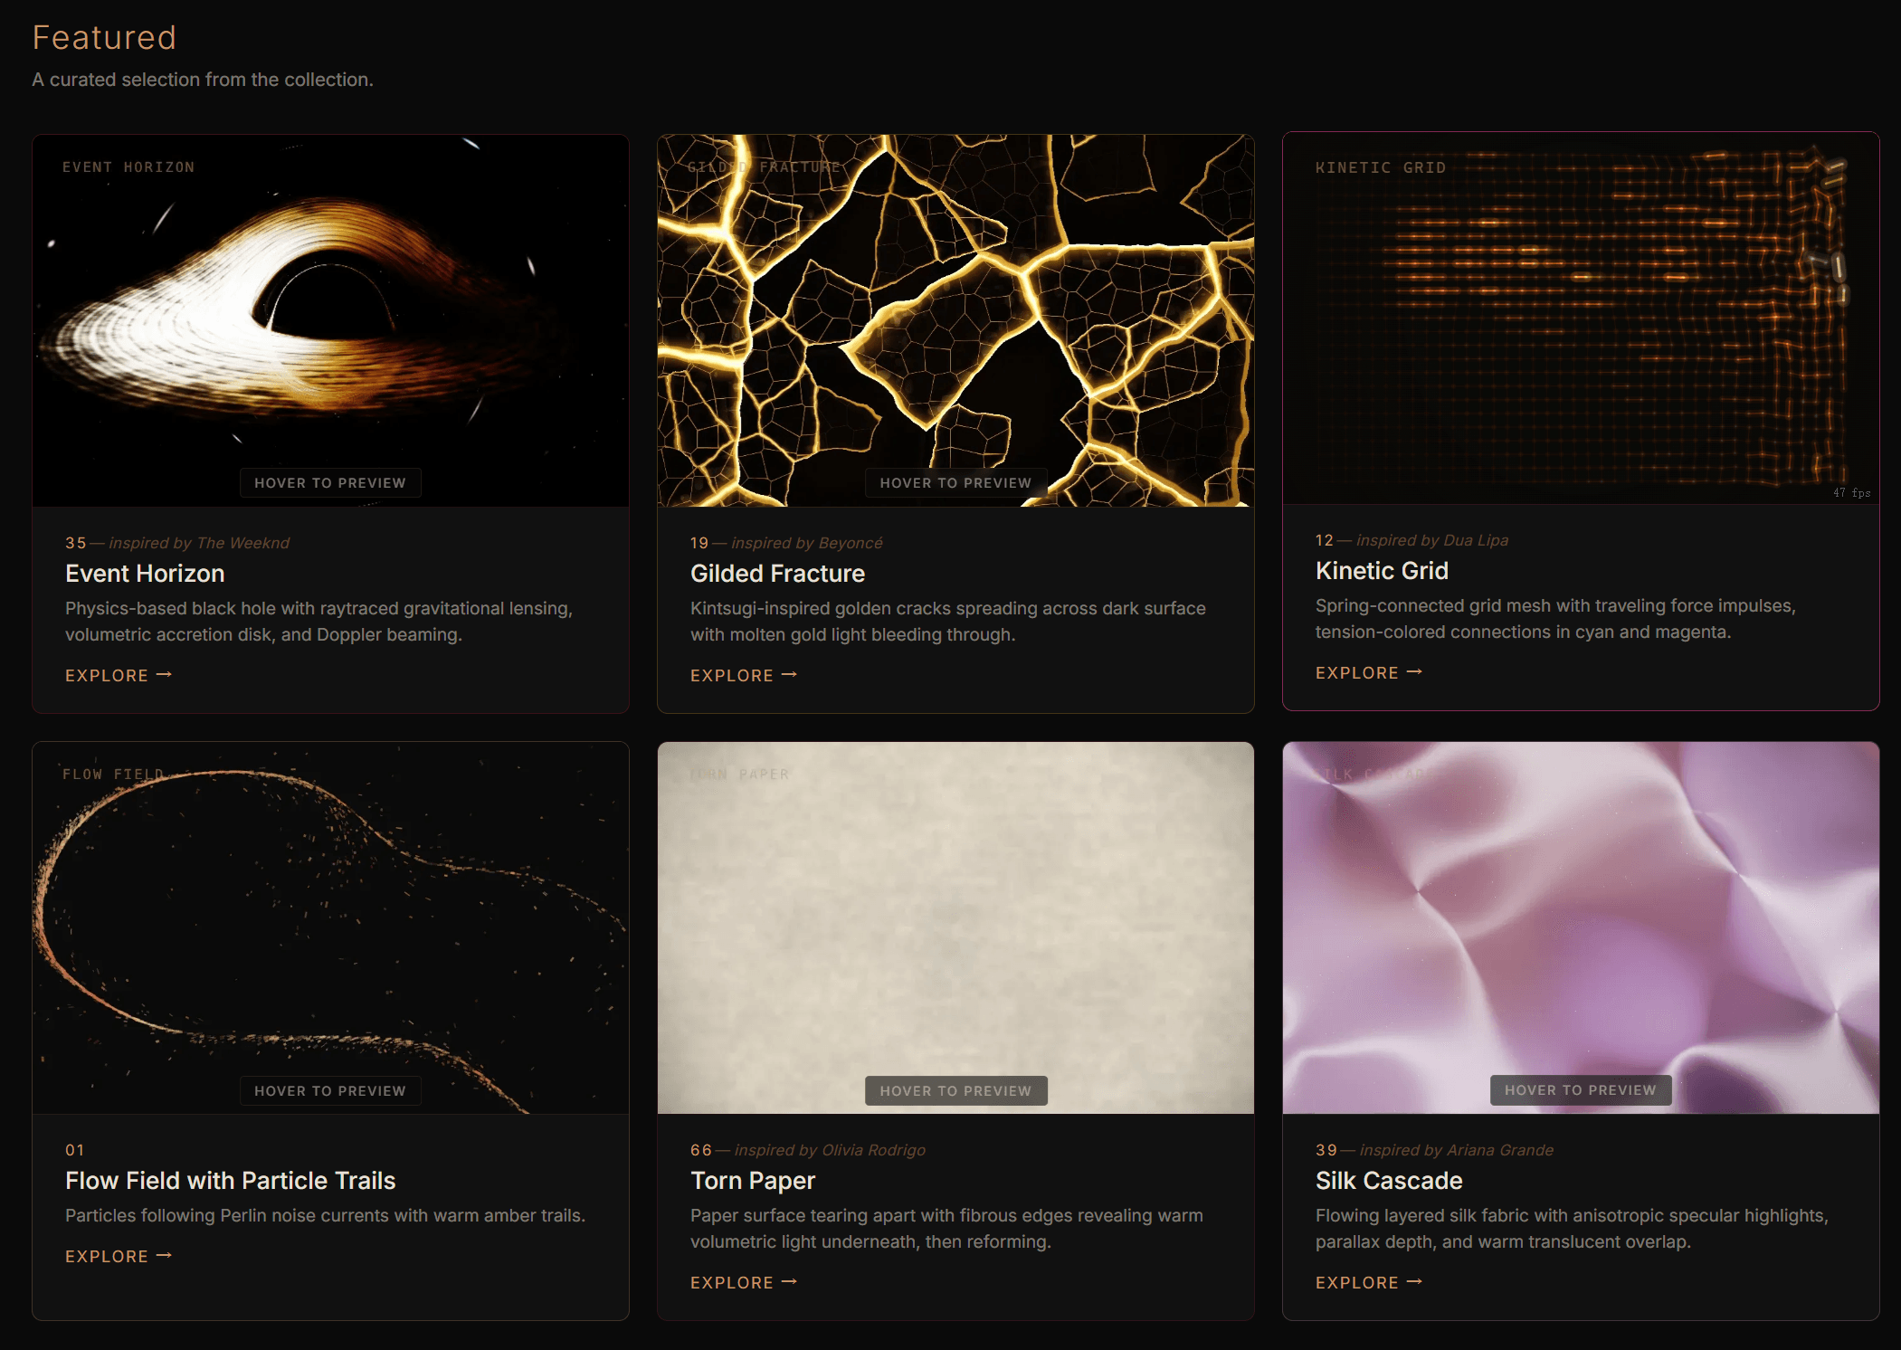The image size is (1901, 1350).
Task: Click the Kinetic Grid card title
Action: [x=1382, y=571]
